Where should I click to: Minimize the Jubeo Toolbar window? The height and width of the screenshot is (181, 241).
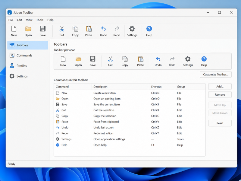click(208, 12)
